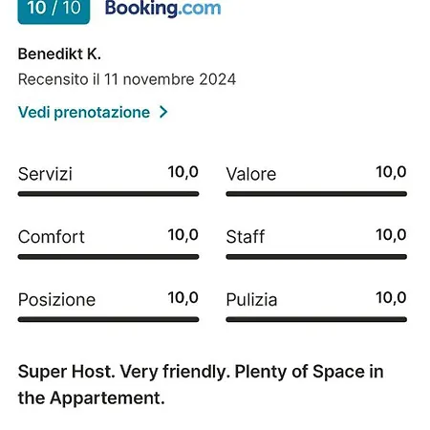Click the chevron next to Vedi prenotazione

click(163, 112)
